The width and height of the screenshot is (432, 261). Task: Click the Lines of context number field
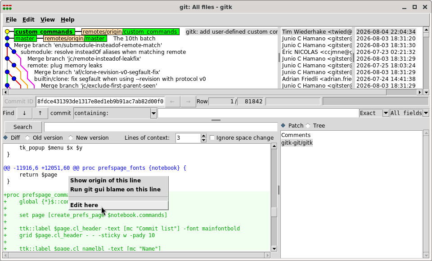coord(188,138)
